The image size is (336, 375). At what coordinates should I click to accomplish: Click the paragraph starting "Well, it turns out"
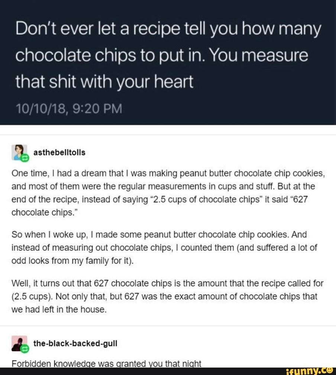[x=167, y=296]
